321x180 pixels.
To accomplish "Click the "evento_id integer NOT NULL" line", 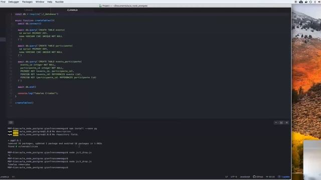I will [x=38, y=65].
